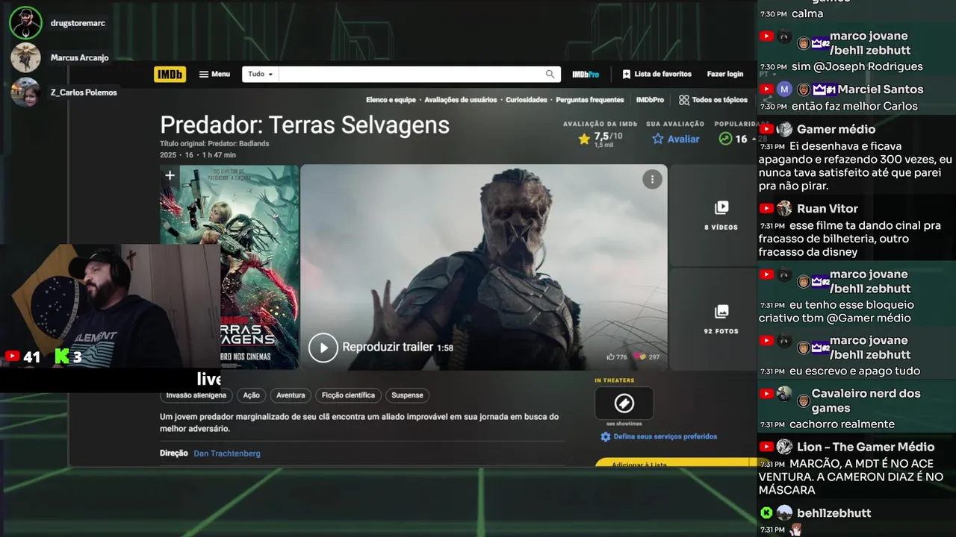Image resolution: width=956 pixels, height=537 pixels.
Task: Select the Ficção científica genre chip
Action: pos(348,395)
